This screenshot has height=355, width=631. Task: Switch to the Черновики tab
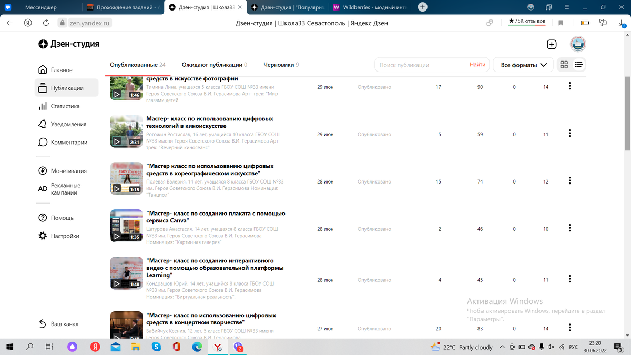point(281,65)
